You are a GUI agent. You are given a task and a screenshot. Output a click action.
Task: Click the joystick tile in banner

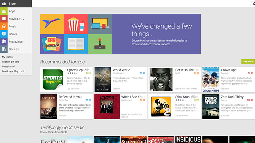(100, 44)
